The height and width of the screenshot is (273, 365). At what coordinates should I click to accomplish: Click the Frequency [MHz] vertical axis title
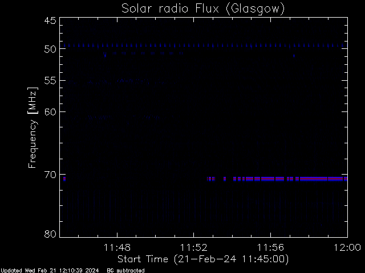point(33,127)
